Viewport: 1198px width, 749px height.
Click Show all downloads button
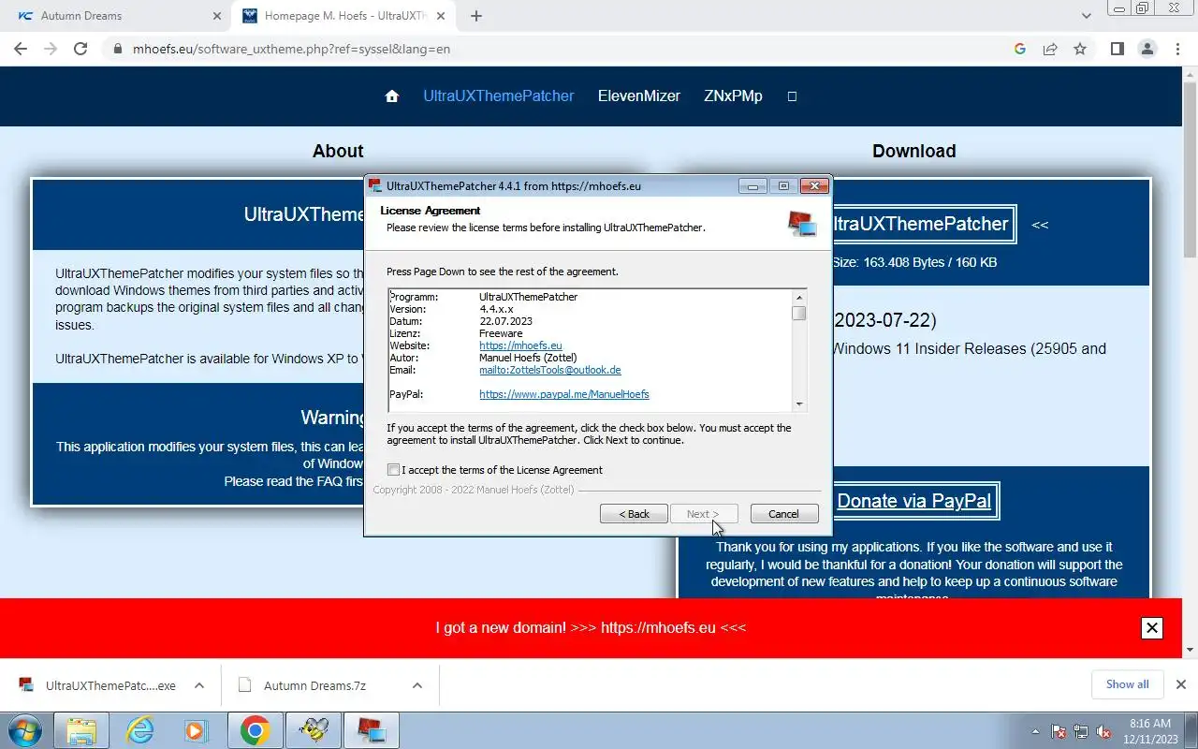[1127, 684]
